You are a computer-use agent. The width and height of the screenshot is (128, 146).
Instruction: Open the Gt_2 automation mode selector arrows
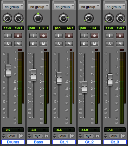pyautogui.click(x=80, y=136)
